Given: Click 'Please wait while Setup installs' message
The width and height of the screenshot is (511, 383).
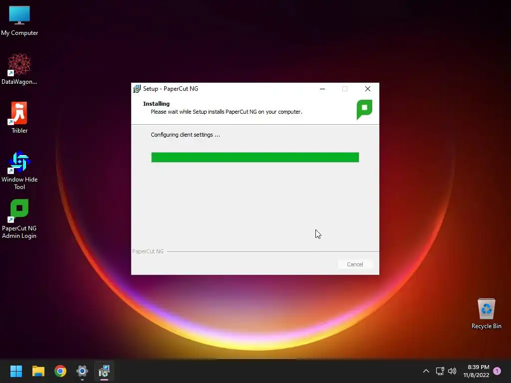Looking at the screenshot, I should pyautogui.click(x=227, y=112).
